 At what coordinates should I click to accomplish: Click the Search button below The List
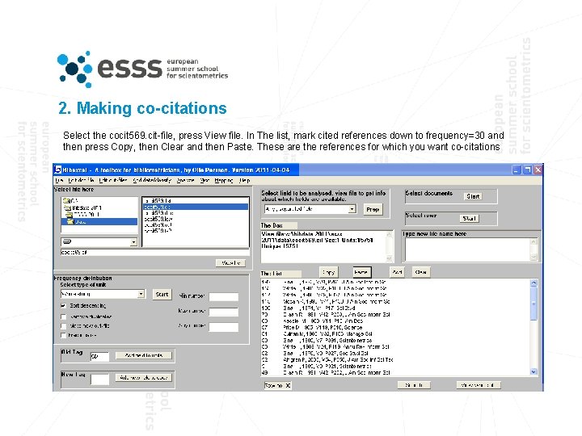tap(414, 385)
